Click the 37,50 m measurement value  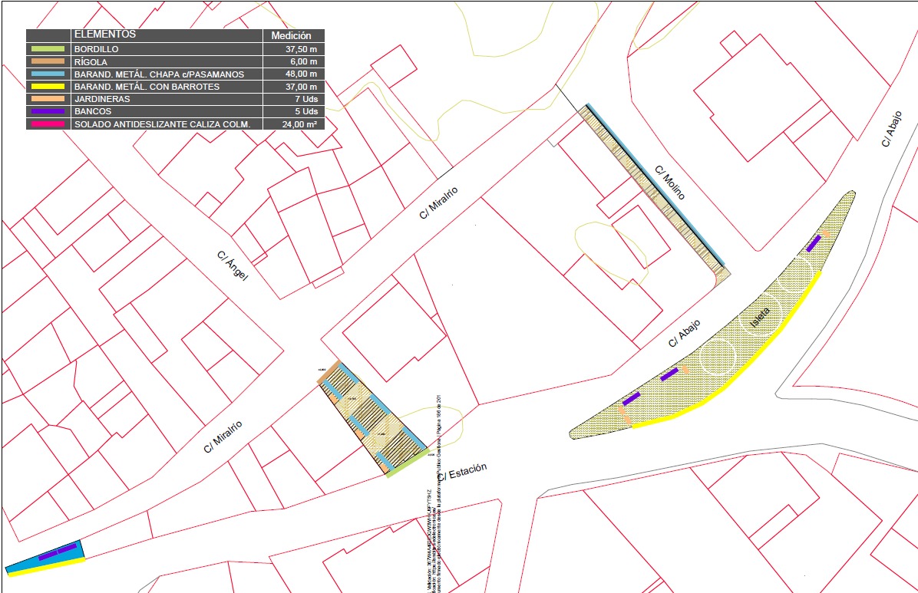[x=301, y=49]
